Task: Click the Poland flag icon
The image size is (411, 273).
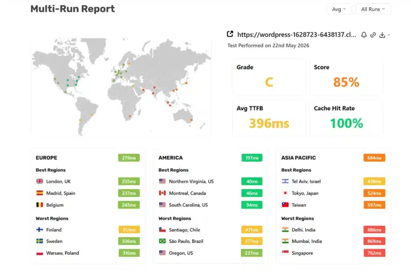Action: point(40,253)
